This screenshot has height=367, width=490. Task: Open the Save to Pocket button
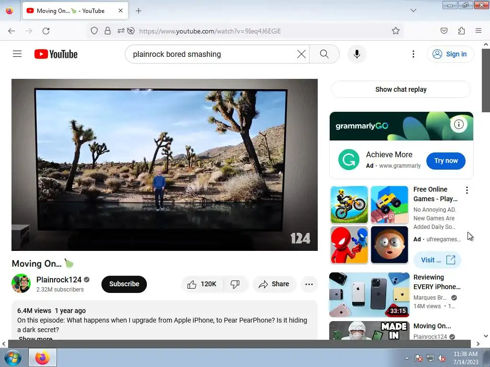(x=444, y=31)
